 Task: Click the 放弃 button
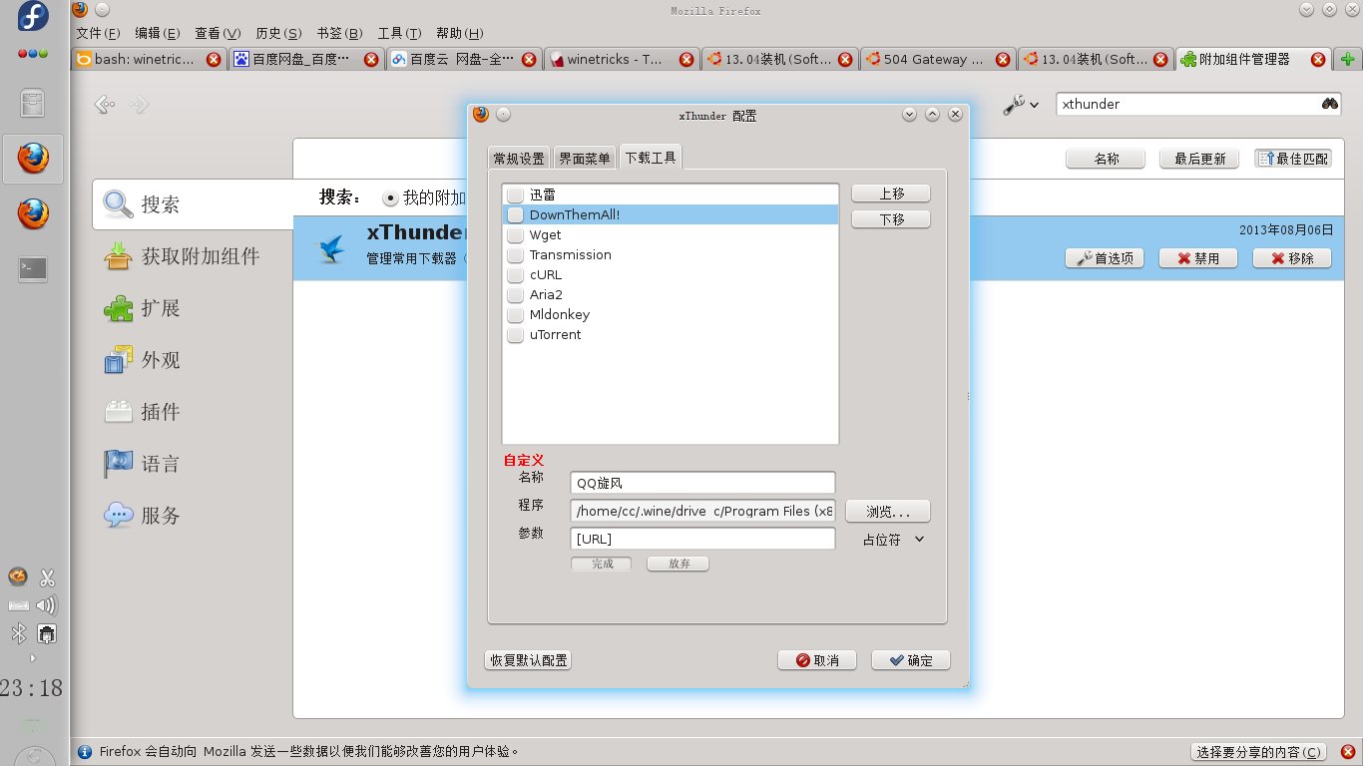click(679, 564)
